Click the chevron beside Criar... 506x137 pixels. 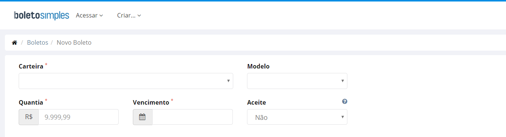point(139,16)
